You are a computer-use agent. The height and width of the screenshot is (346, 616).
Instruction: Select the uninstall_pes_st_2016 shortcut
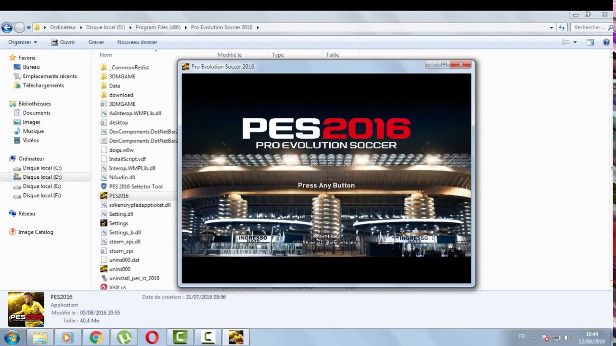pyautogui.click(x=134, y=278)
